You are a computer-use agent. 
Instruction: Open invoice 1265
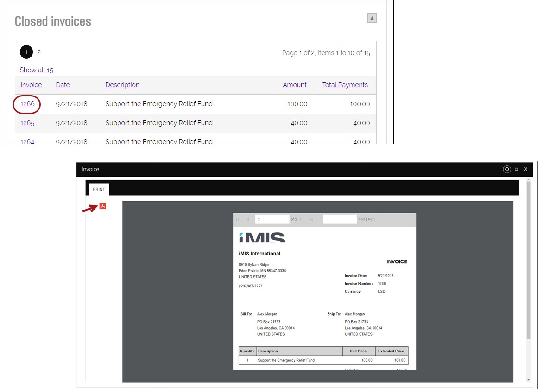tap(27, 123)
